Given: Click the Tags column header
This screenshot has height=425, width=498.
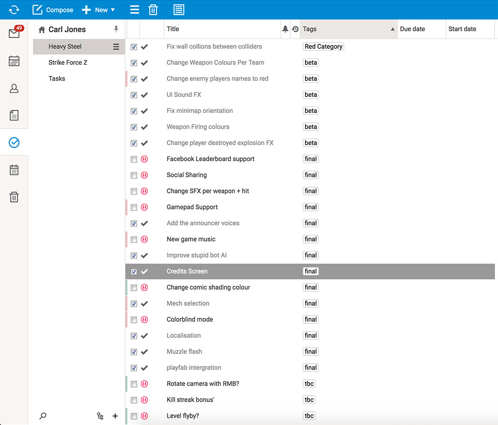Looking at the screenshot, I should [348, 29].
